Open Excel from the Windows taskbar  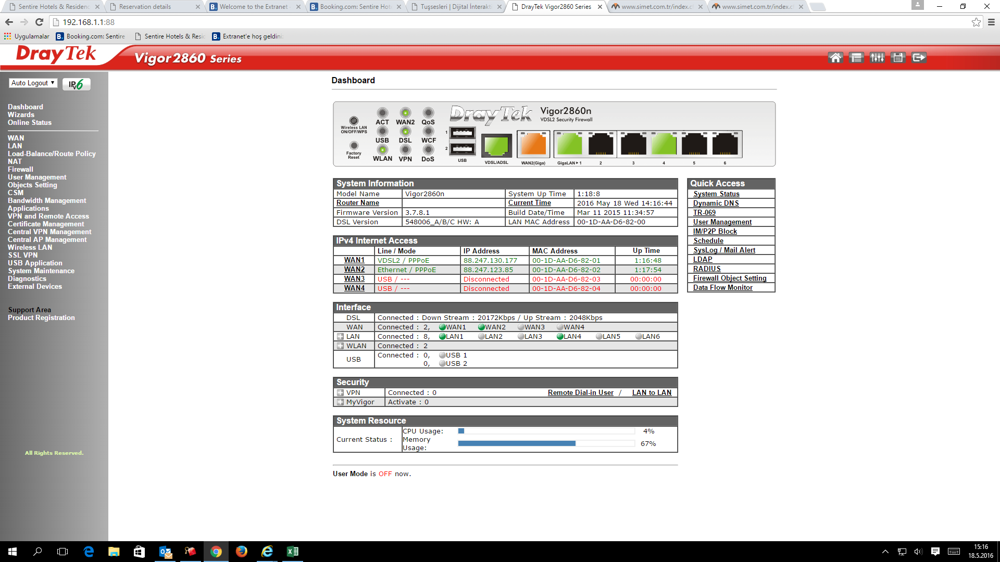tap(292, 552)
